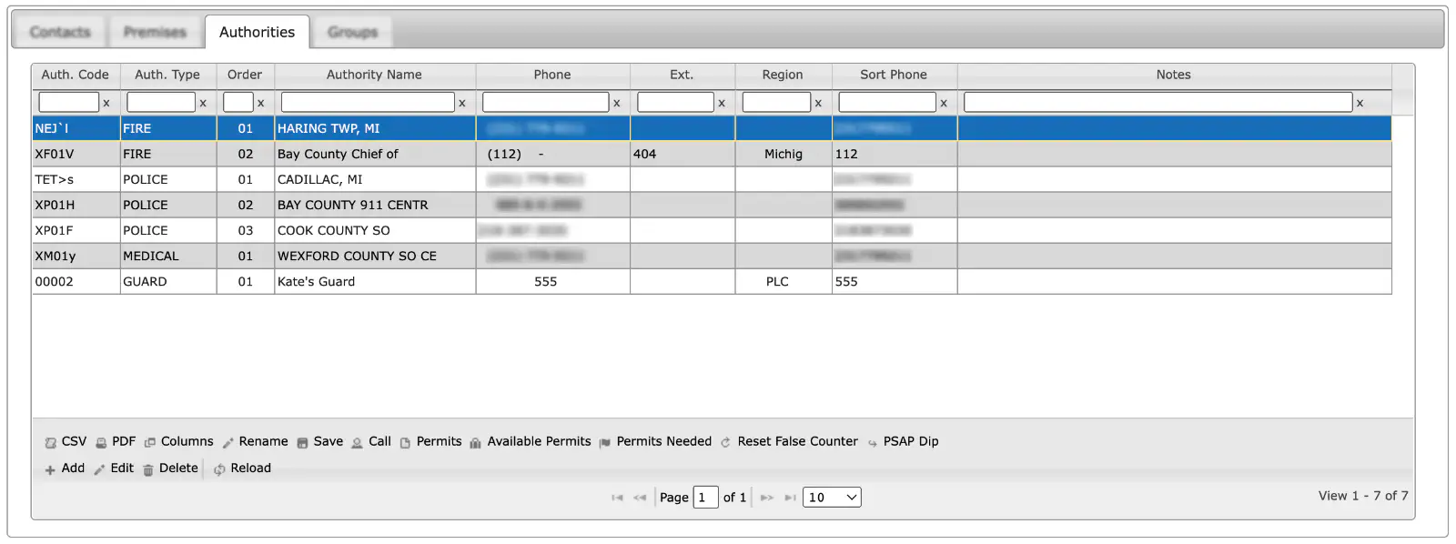
Task: Sort by Authority Name column header
Action: [374, 75]
